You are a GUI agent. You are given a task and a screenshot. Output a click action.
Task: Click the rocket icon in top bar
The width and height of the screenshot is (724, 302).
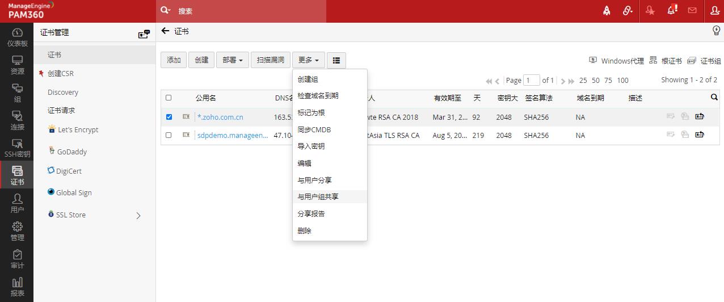pyautogui.click(x=607, y=11)
